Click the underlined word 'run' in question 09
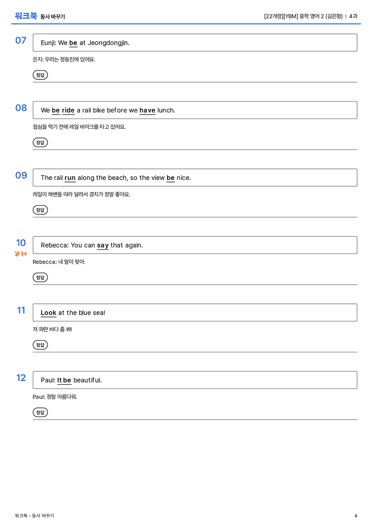The height and width of the screenshot is (526, 372). 70,178
